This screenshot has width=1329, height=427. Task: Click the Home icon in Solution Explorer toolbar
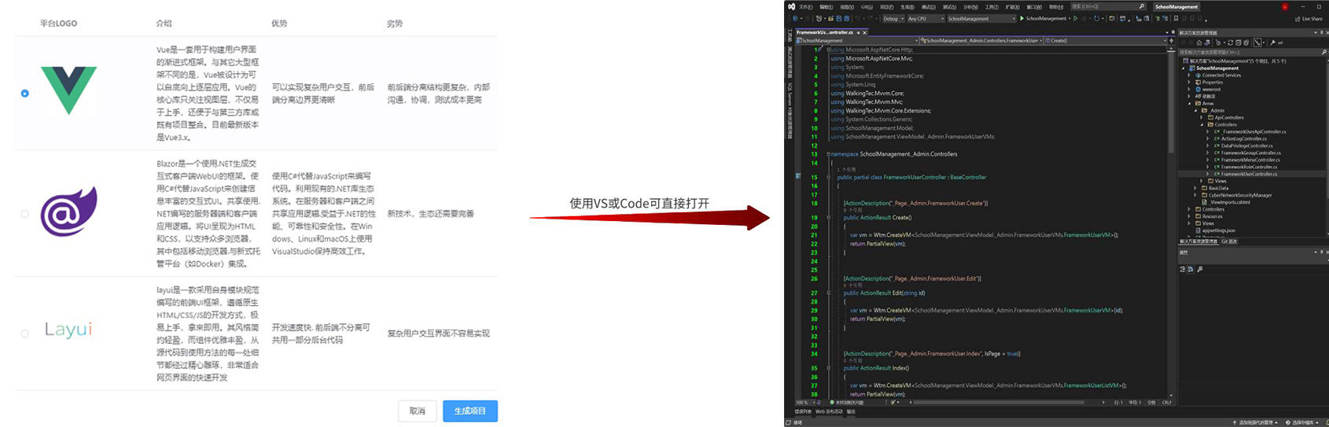click(x=1198, y=42)
